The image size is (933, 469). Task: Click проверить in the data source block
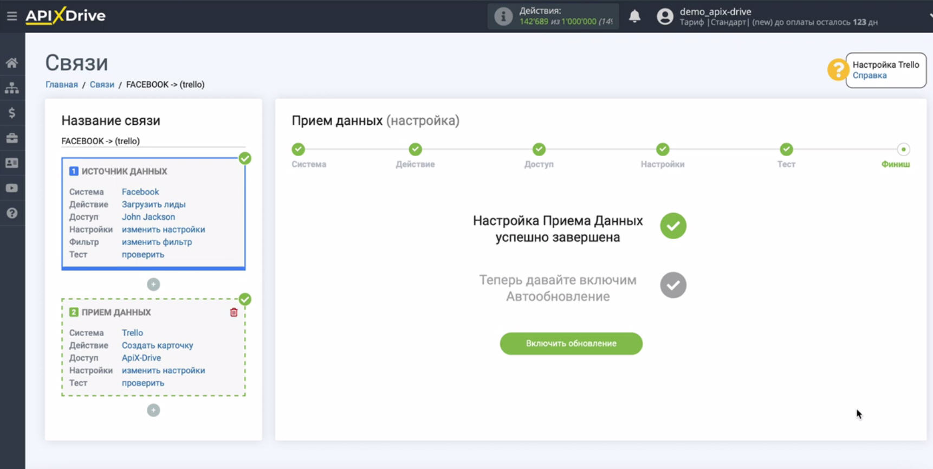(x=143, y=254)
